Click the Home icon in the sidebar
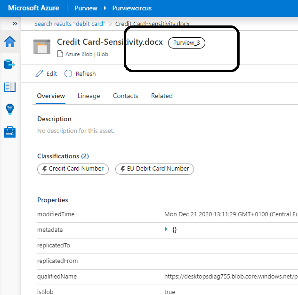The height and width of the screenshot is (295, 298). (x=10, y=42)
